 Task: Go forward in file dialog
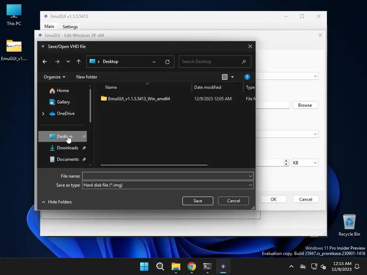tap(57, 62)
